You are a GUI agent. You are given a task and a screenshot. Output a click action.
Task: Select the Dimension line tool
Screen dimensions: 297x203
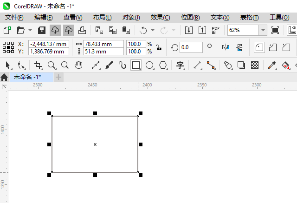tap(198, 65)
